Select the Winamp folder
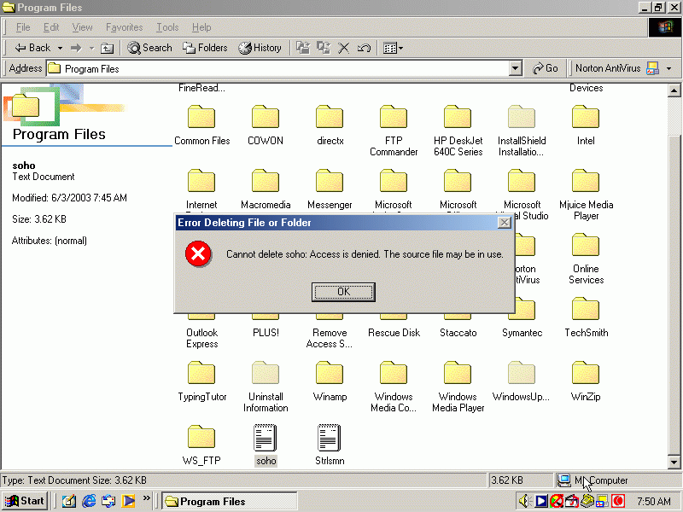 [330, 381]
